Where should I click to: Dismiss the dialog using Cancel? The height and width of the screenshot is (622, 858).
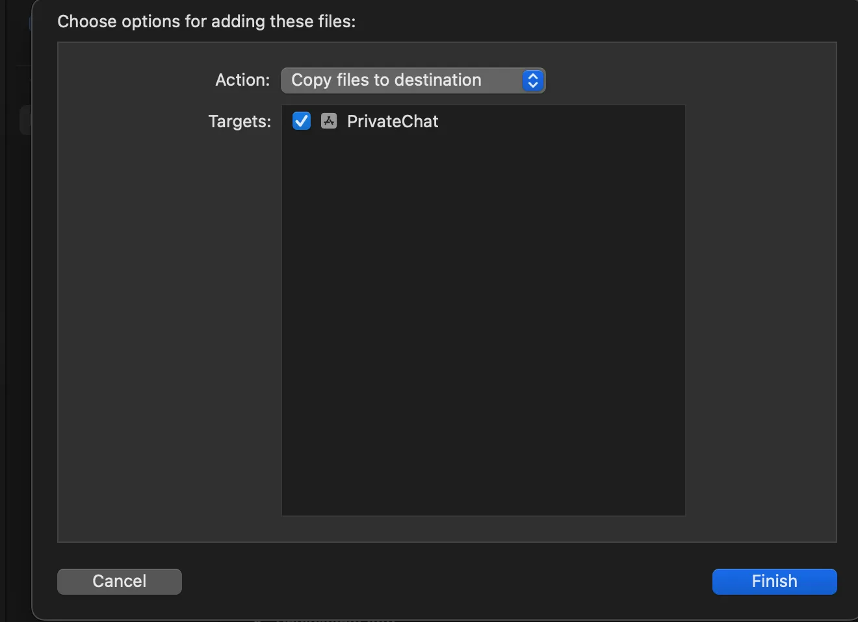coord(119,581)
